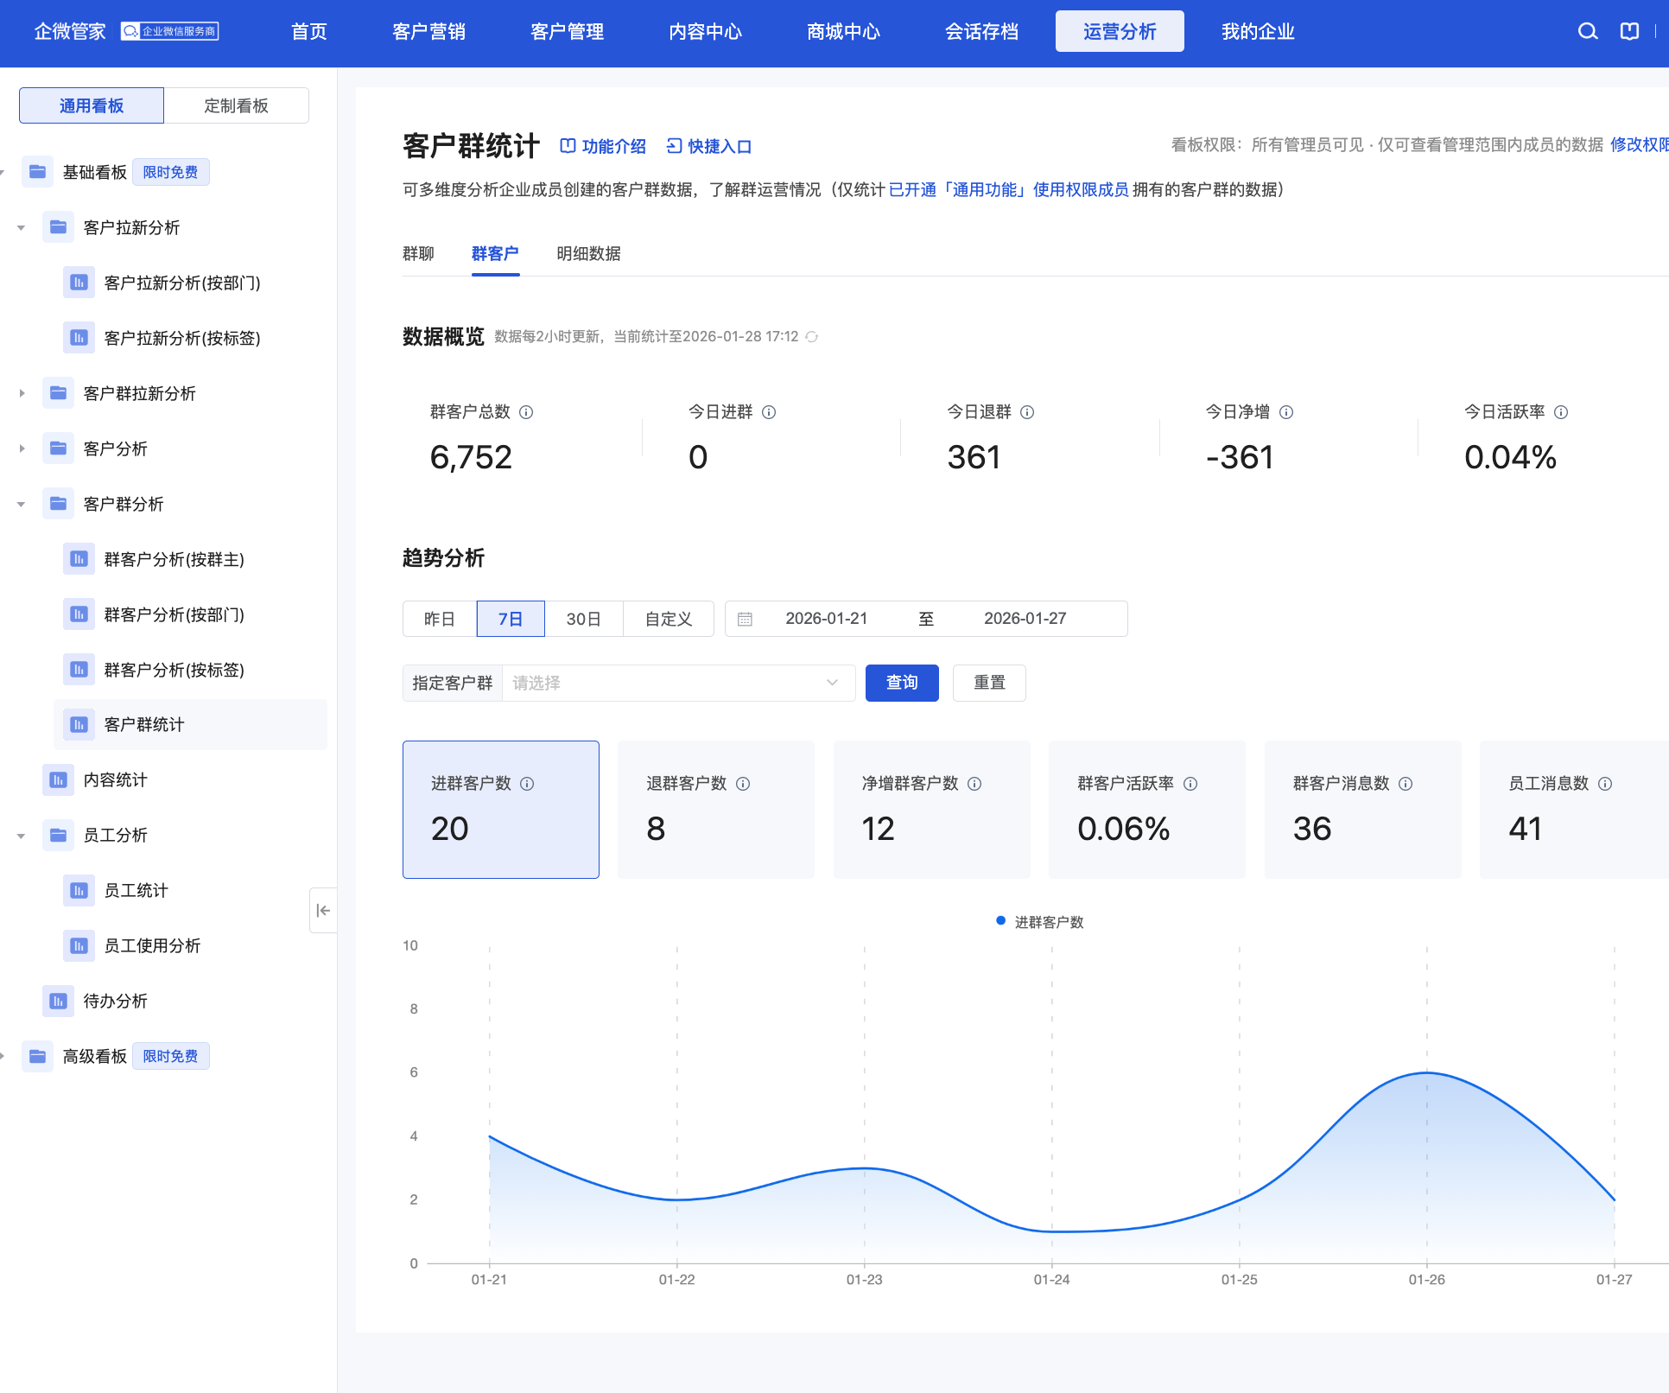The height and width of the screenshot is (1393, 1669).
Task: Switch to 通用看板 toggle
Action: click(92, 105)
